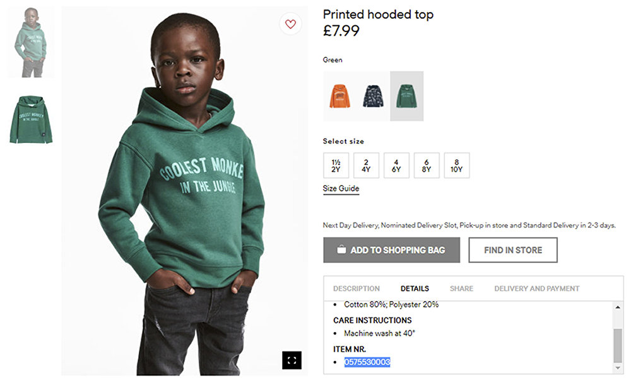Choose size 6-8Y
This screenshot has height=378, width=631.
point(427,166)
